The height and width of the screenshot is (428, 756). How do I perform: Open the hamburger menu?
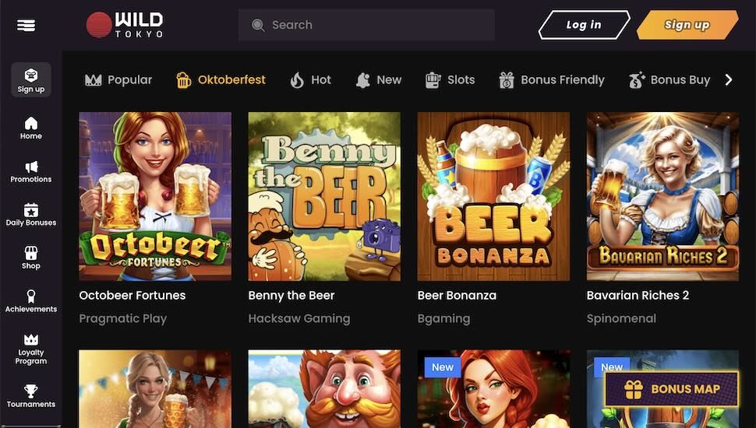26,26
